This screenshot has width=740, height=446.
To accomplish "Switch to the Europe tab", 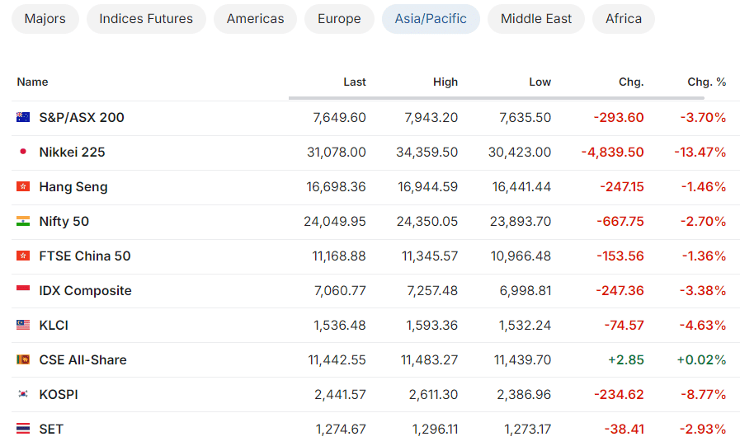I will pyautogui.click(x=339, y=19).
